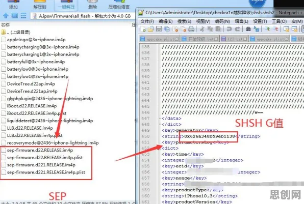Select batteryfull@3x~iphone.im4p file
The image size is (304, 204).
[33, 62]
